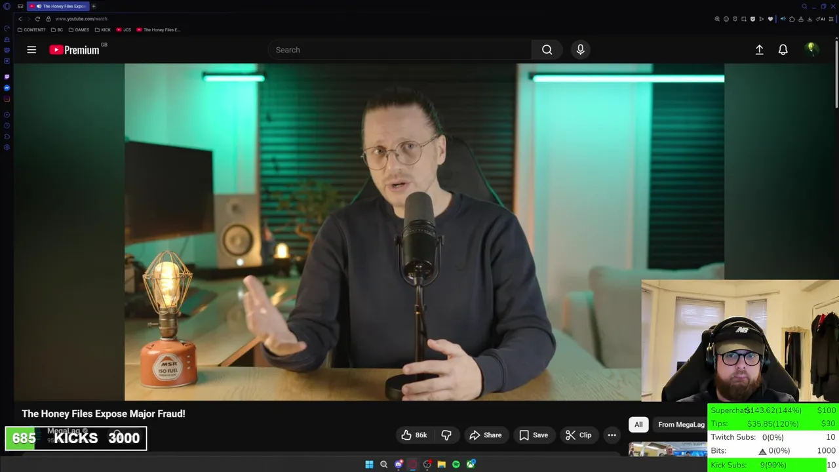This screenshot has height=472, width=839.
Task: Create a Clip of the video
Action: [578, 435]
